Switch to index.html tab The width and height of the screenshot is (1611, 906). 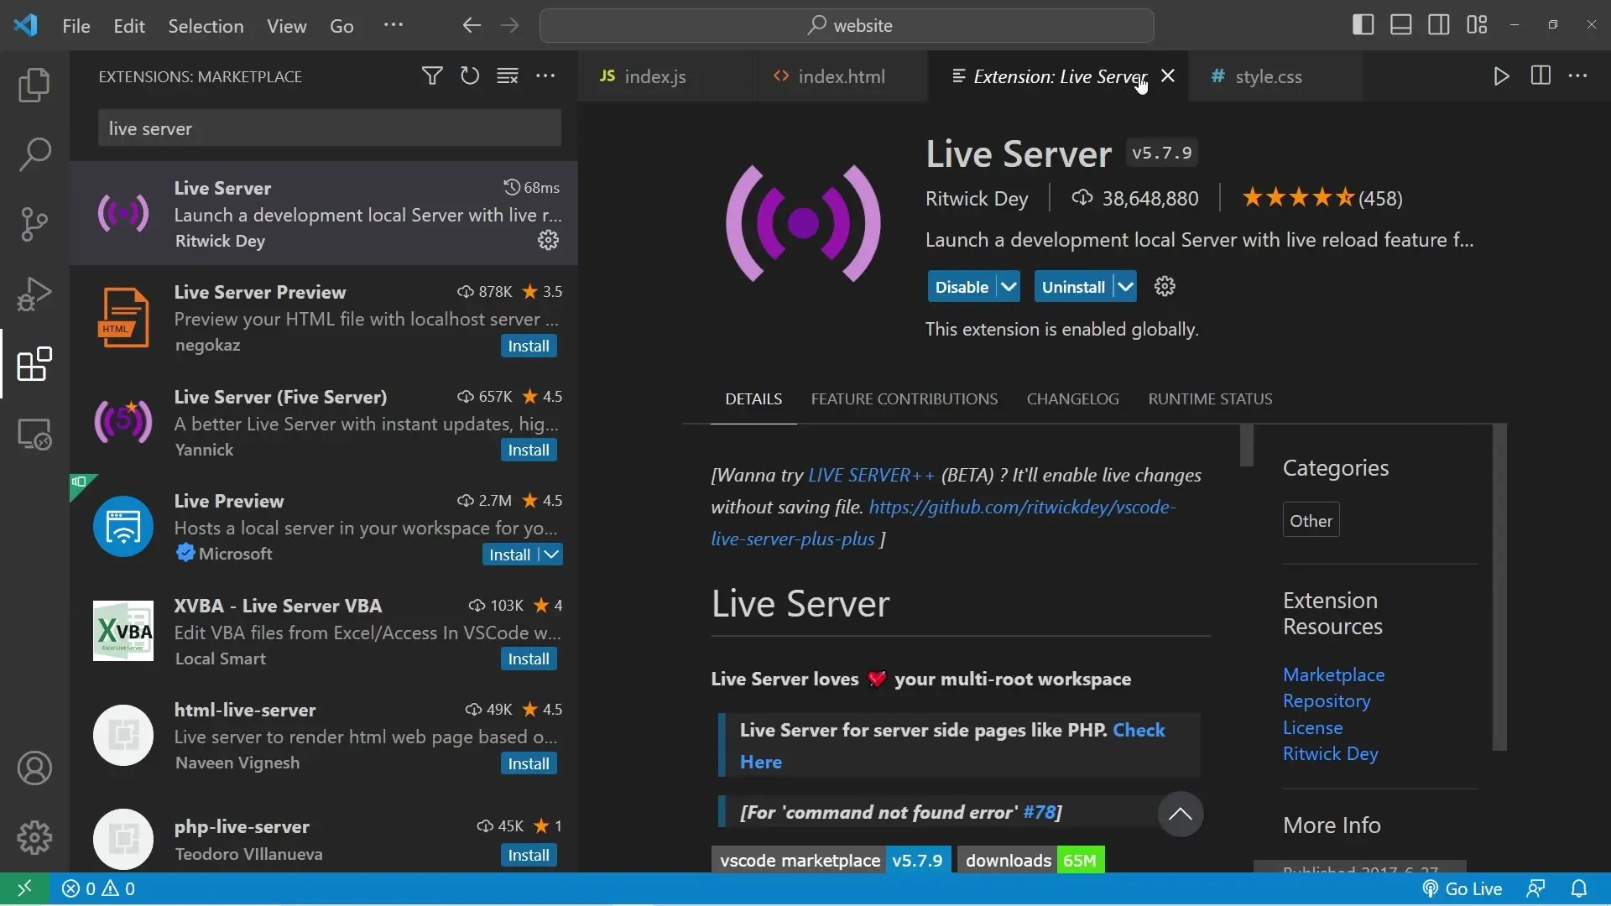[x=841, y=76]
